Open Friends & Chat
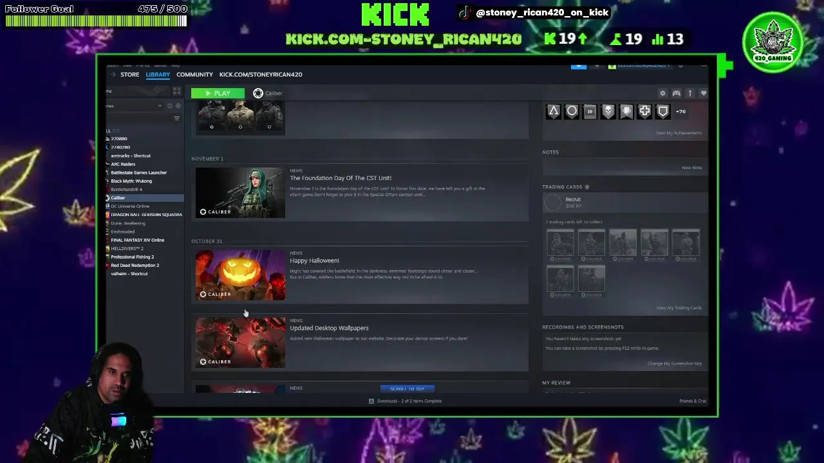The image size is (824, 463). click(x=693, y=401)
